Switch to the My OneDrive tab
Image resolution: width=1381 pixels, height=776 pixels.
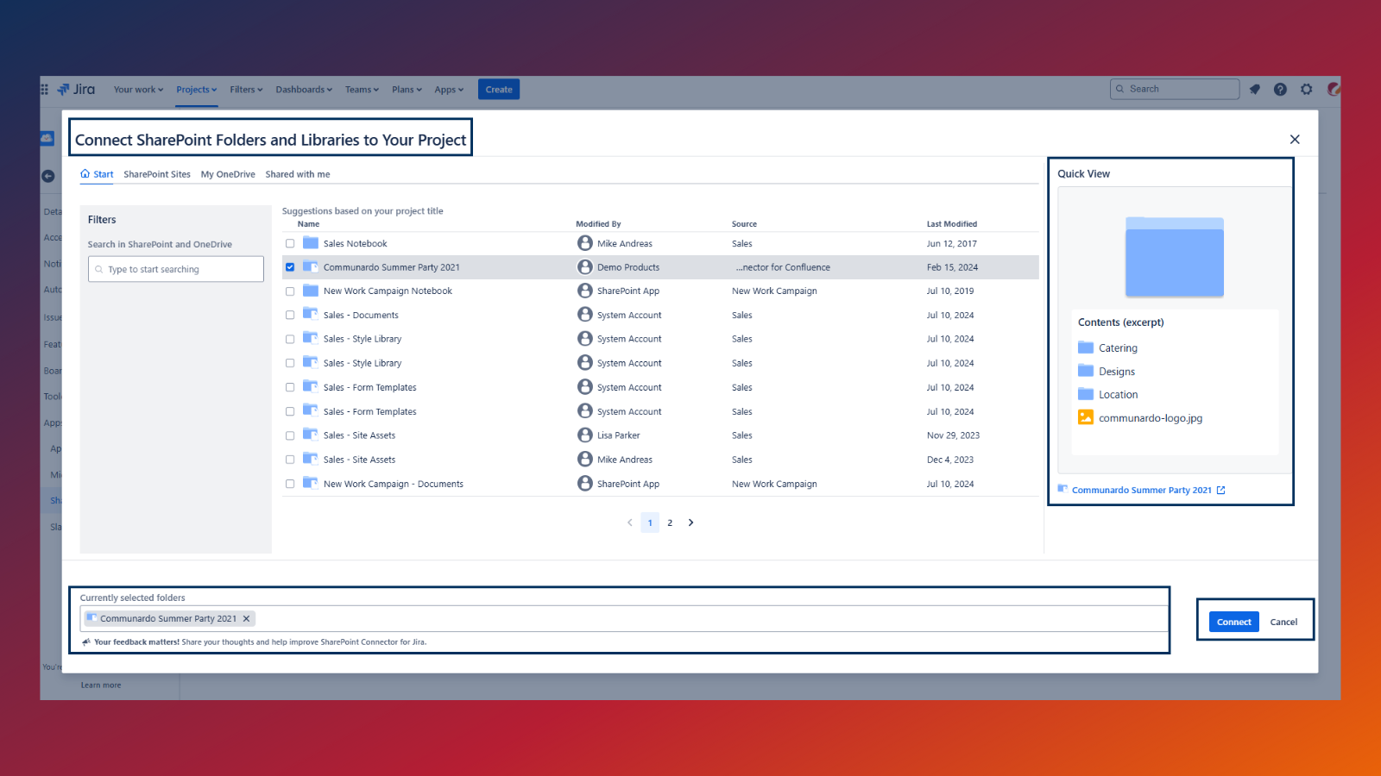[228, 174]
